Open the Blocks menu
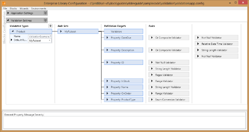This screenshot has height=132, width=249. pos(13,9)
